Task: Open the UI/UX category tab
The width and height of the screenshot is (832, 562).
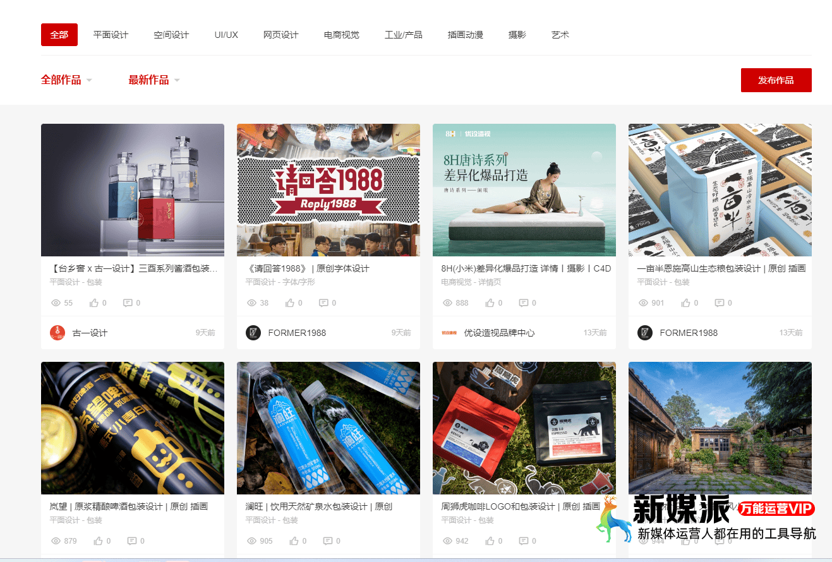Action: pyautogui.click(x=226, y=35)
